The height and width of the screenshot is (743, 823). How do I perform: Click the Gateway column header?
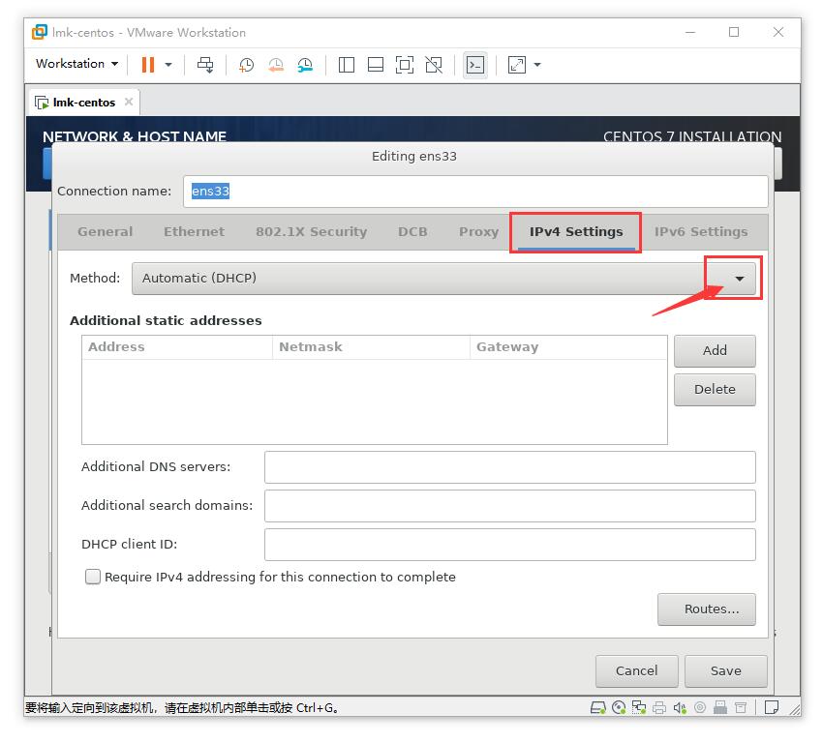(x=568, y=347)
